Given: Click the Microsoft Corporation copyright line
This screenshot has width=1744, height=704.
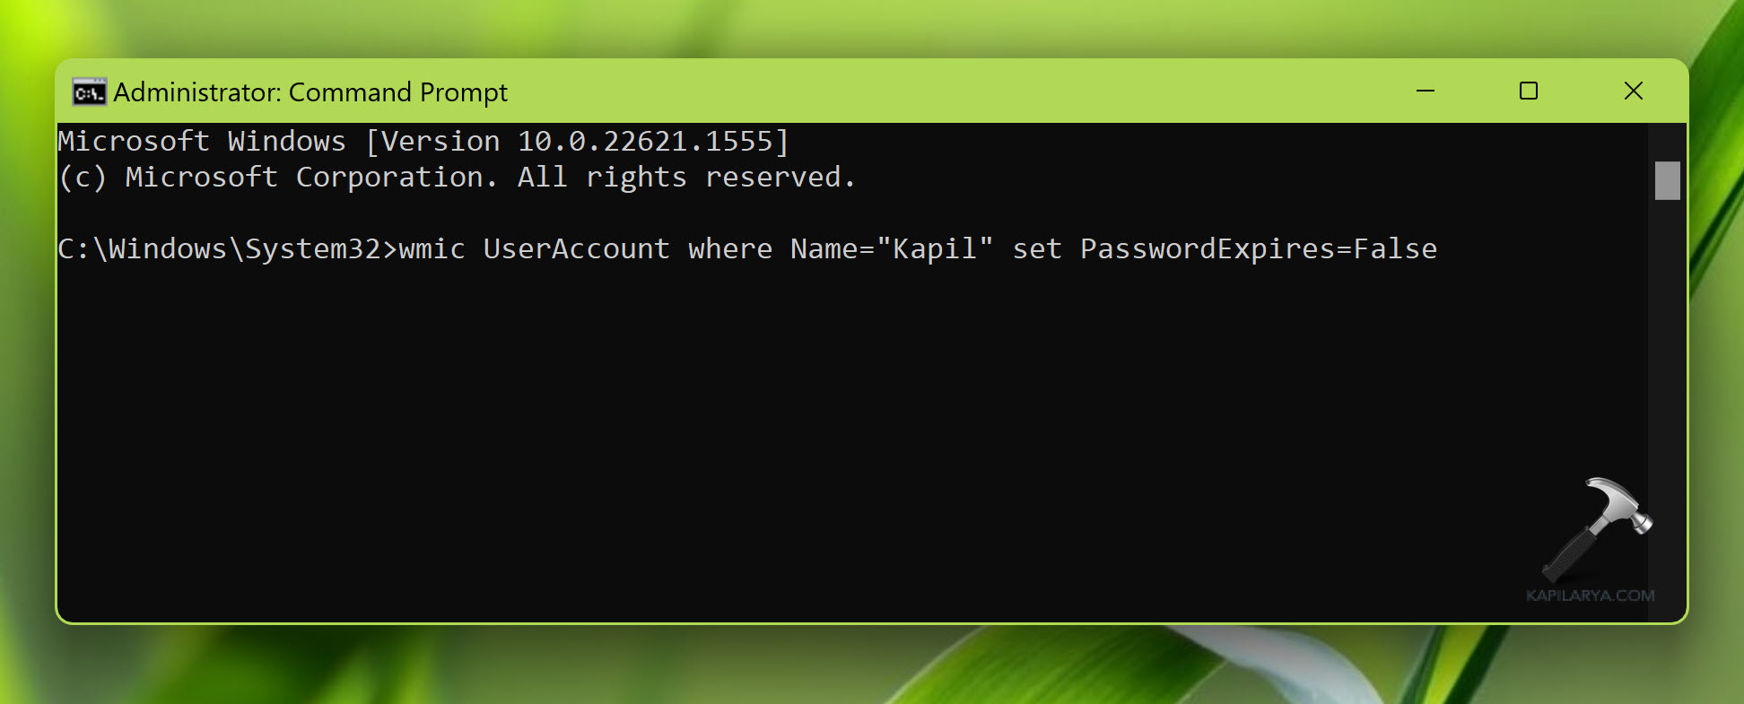Looking at the screenshot, I should click(x=457, y=178).
